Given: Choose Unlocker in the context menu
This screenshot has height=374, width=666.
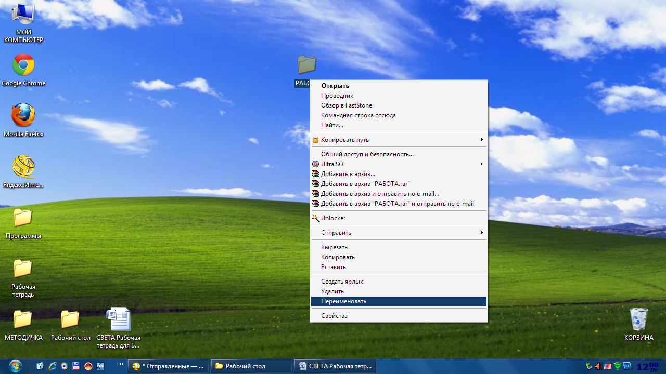Looking at the screenshot, I should pyautogui.click(x=399, y=218).
